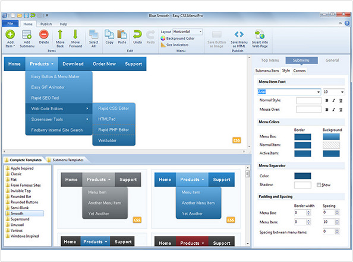Viewport: 353px width, 262px height.
Task: Switch to Publish ribbon tab
Action: point(46,24)
